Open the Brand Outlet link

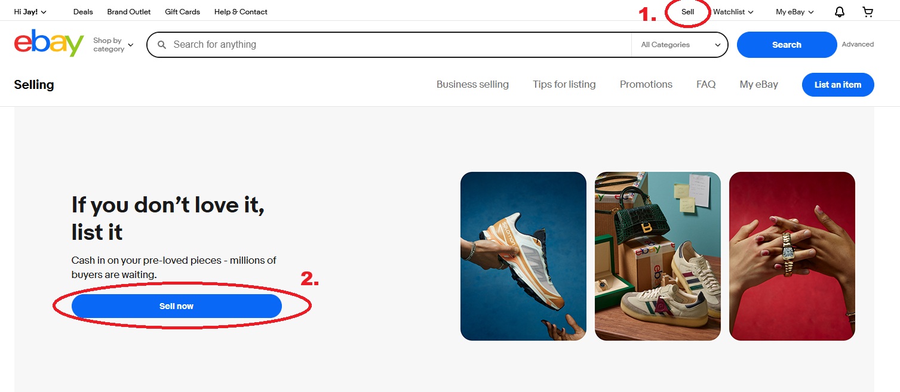pyautogui.click(x=129, y=12)
